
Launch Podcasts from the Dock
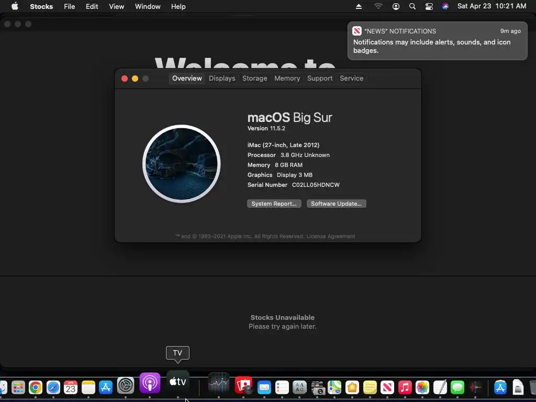point(150,383)
